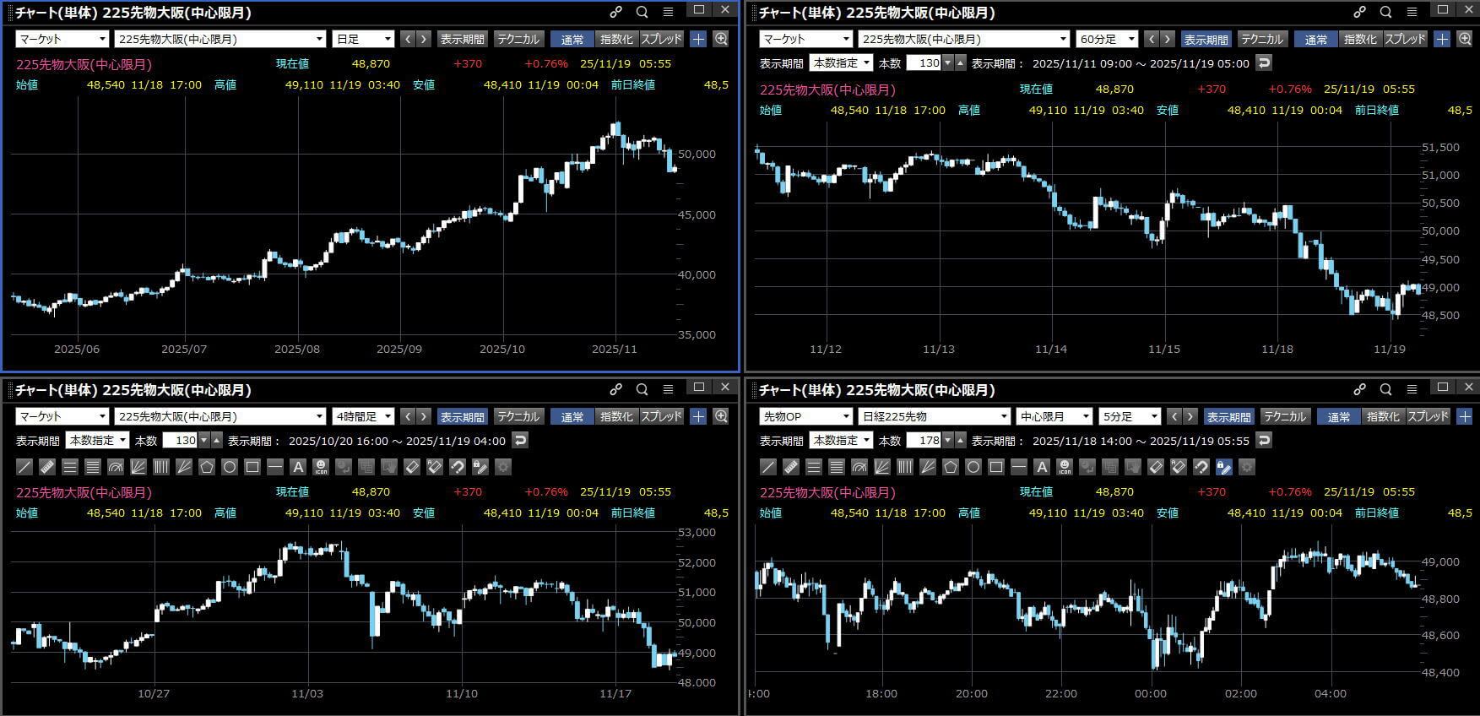Select the pentagon shape tool in 4時間足 chart
This screenshot has width=1480, height=716.
[x=207, y=467]
